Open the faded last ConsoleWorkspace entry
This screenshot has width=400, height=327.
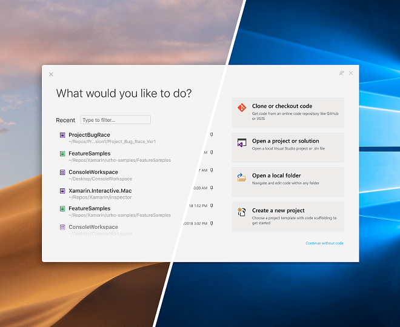tap(93, 227)
